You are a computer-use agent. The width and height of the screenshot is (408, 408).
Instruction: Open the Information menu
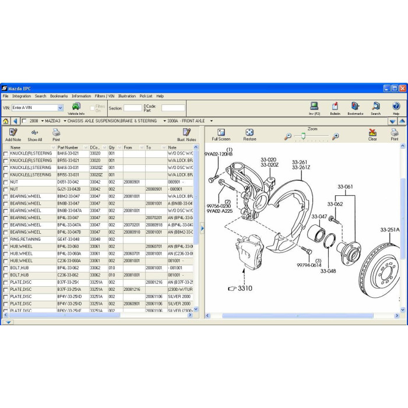coord(81,96)
